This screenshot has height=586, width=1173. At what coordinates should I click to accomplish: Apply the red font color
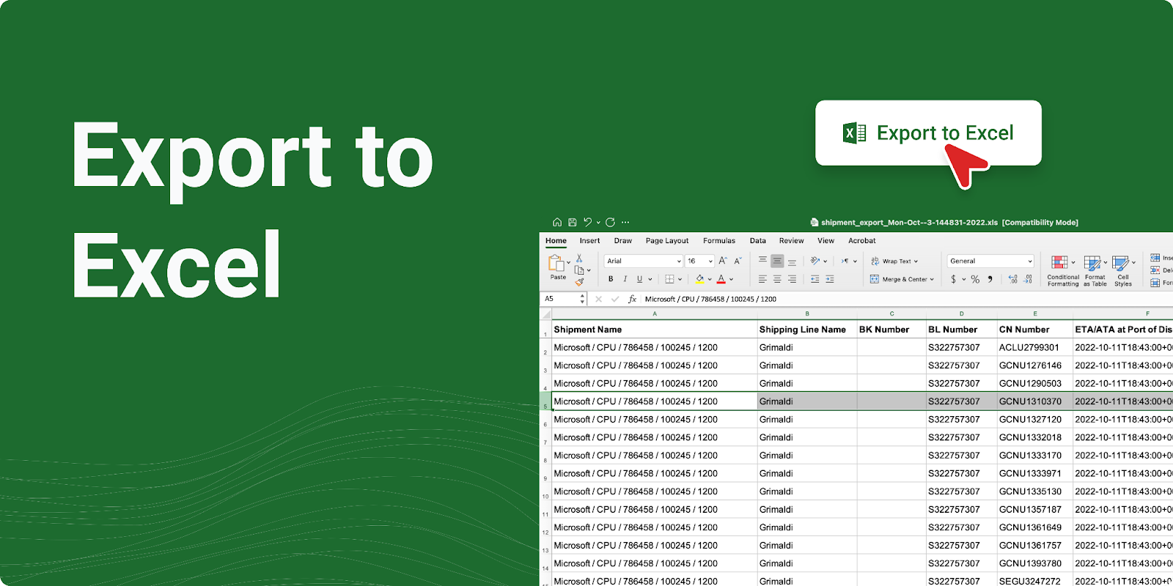[x=721, y=279]
